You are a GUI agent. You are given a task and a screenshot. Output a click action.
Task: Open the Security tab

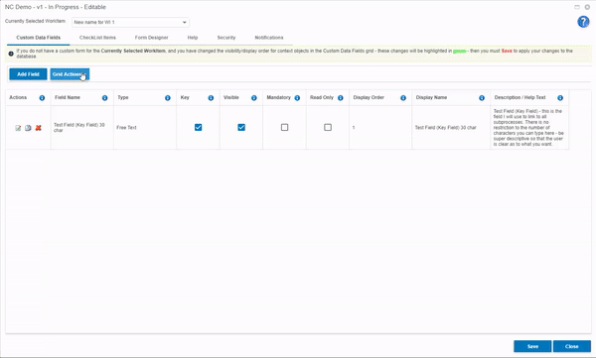point(226,38)
